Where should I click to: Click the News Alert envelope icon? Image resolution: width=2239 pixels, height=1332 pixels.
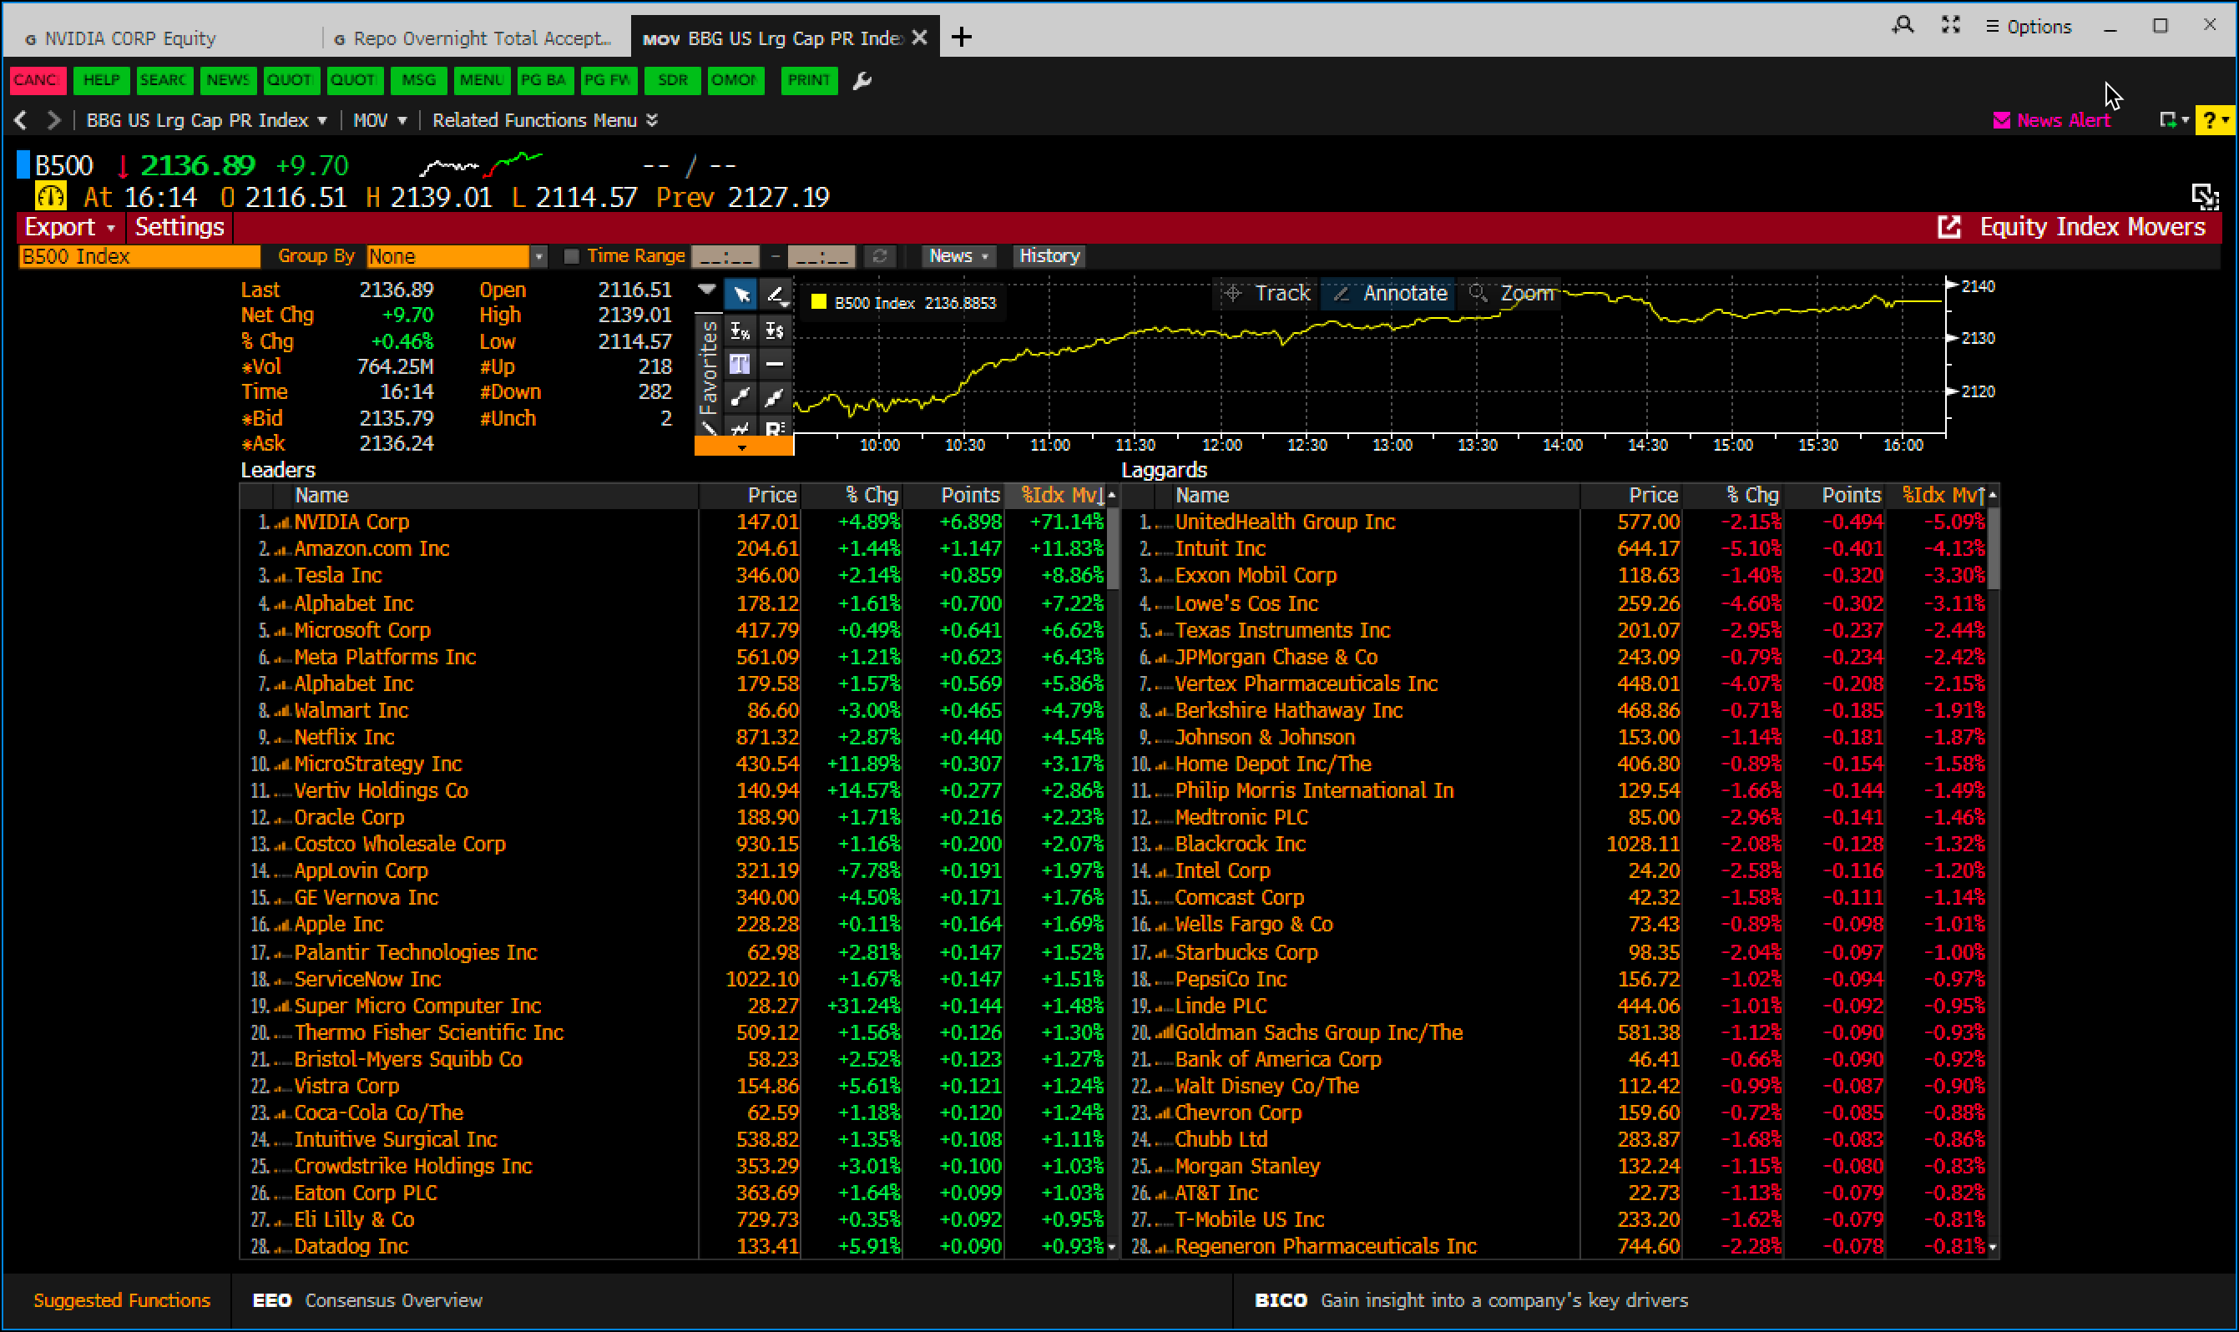[2001, 120]
